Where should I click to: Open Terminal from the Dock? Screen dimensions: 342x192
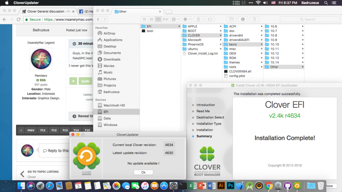point(183,186)
